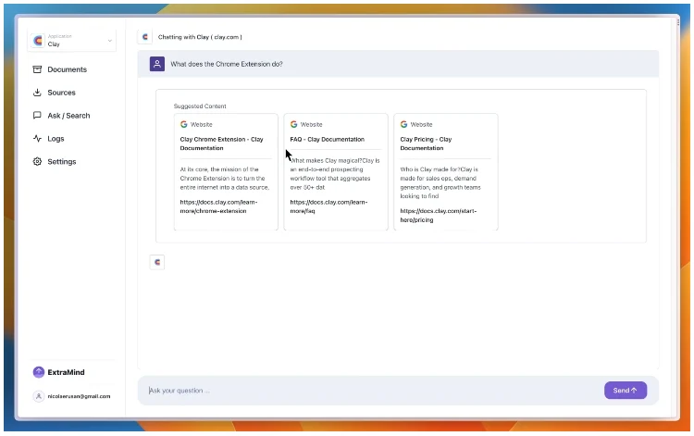Image resolution: width=694 pixels, height=436 pixels.
Task: Click the user avatar icon beside the question
Action: 157,64
